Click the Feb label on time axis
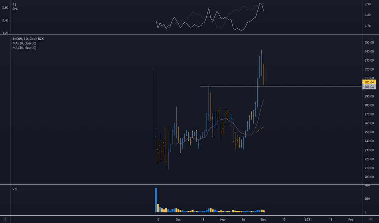This screenshot has height=223, width=379. point(351,219)
